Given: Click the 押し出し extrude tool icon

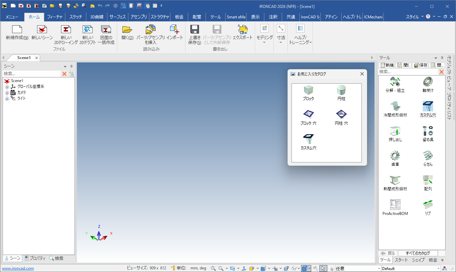Looking at the screenshot, I should click(395, 131).
